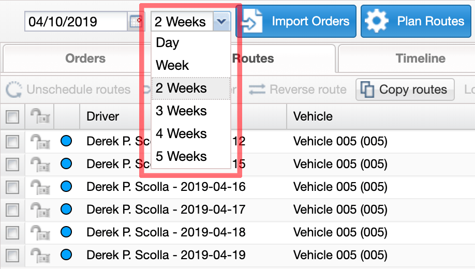Click lock icon for 2019-04-16 route
The height and width of the screenshot is (269, 475).
point(40,186)
